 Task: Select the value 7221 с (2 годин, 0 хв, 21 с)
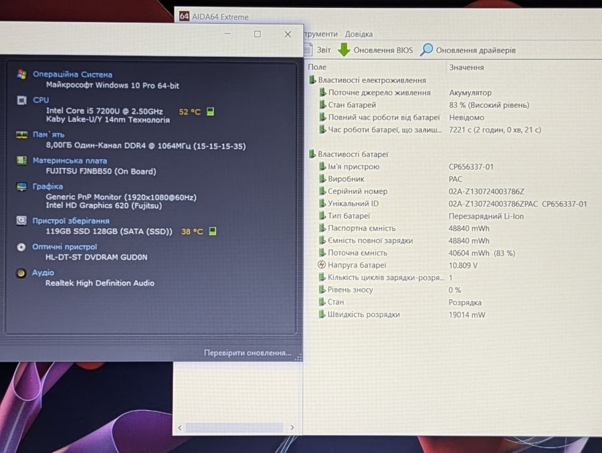[x=495, y=130]
